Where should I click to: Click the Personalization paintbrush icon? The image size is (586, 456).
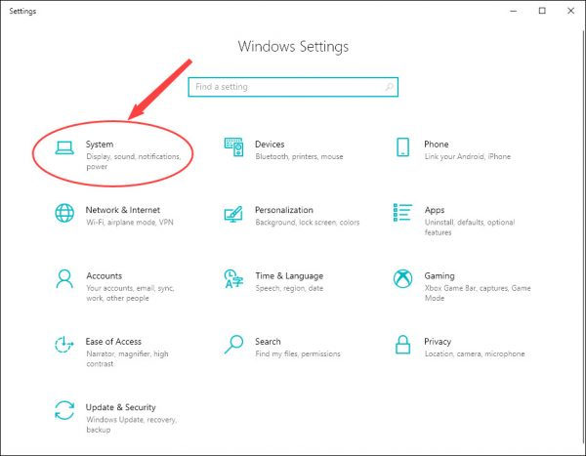click(x=233, y=214)
